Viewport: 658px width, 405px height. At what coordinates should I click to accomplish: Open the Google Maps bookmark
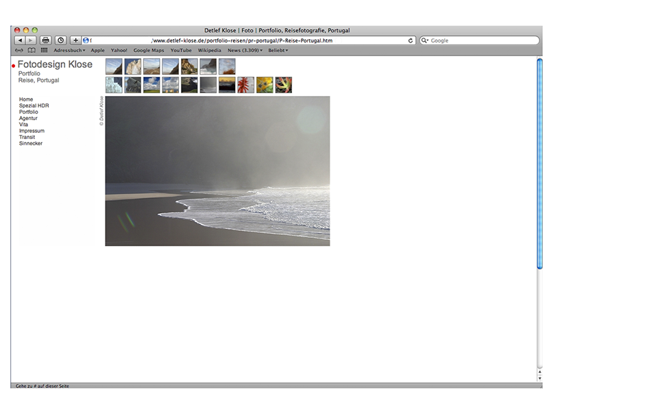click(149, 50)
